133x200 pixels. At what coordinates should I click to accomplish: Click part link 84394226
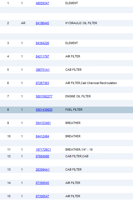click(x=42, y=43)
